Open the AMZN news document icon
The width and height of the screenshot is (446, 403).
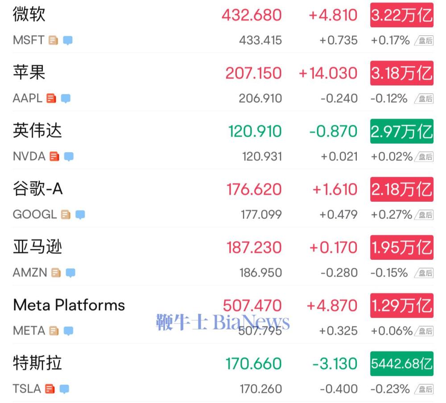[56, 273]
